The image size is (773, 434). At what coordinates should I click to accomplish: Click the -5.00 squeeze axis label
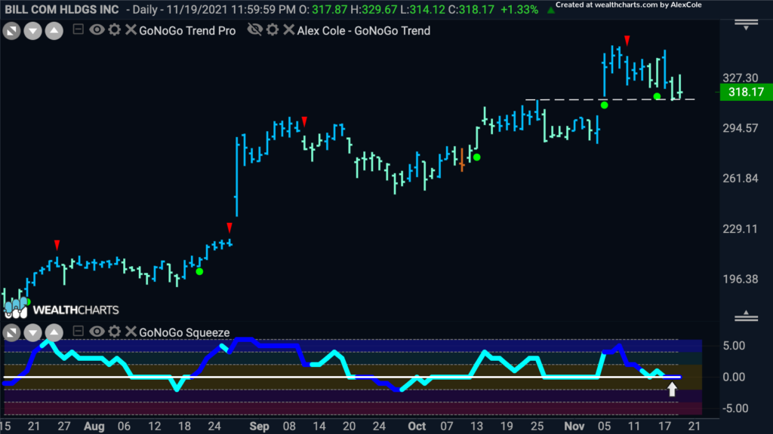(x=734, y=408)
